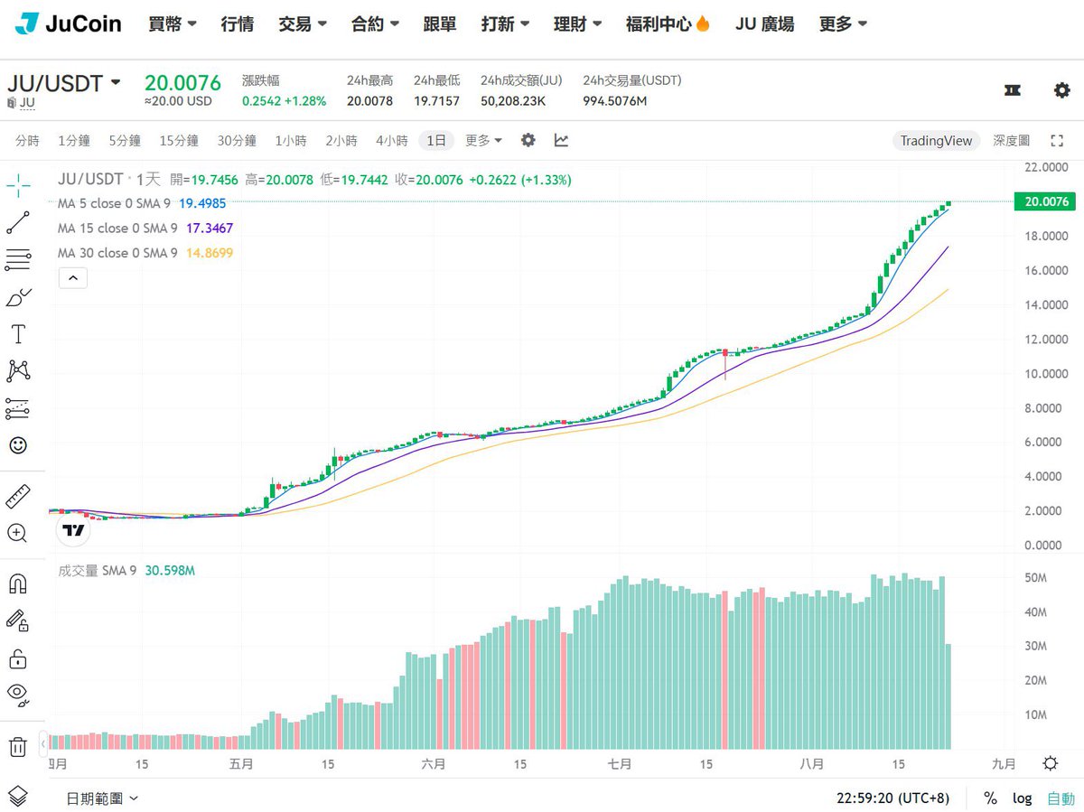
Task: Select the 1日 interval
Action: 436,141
